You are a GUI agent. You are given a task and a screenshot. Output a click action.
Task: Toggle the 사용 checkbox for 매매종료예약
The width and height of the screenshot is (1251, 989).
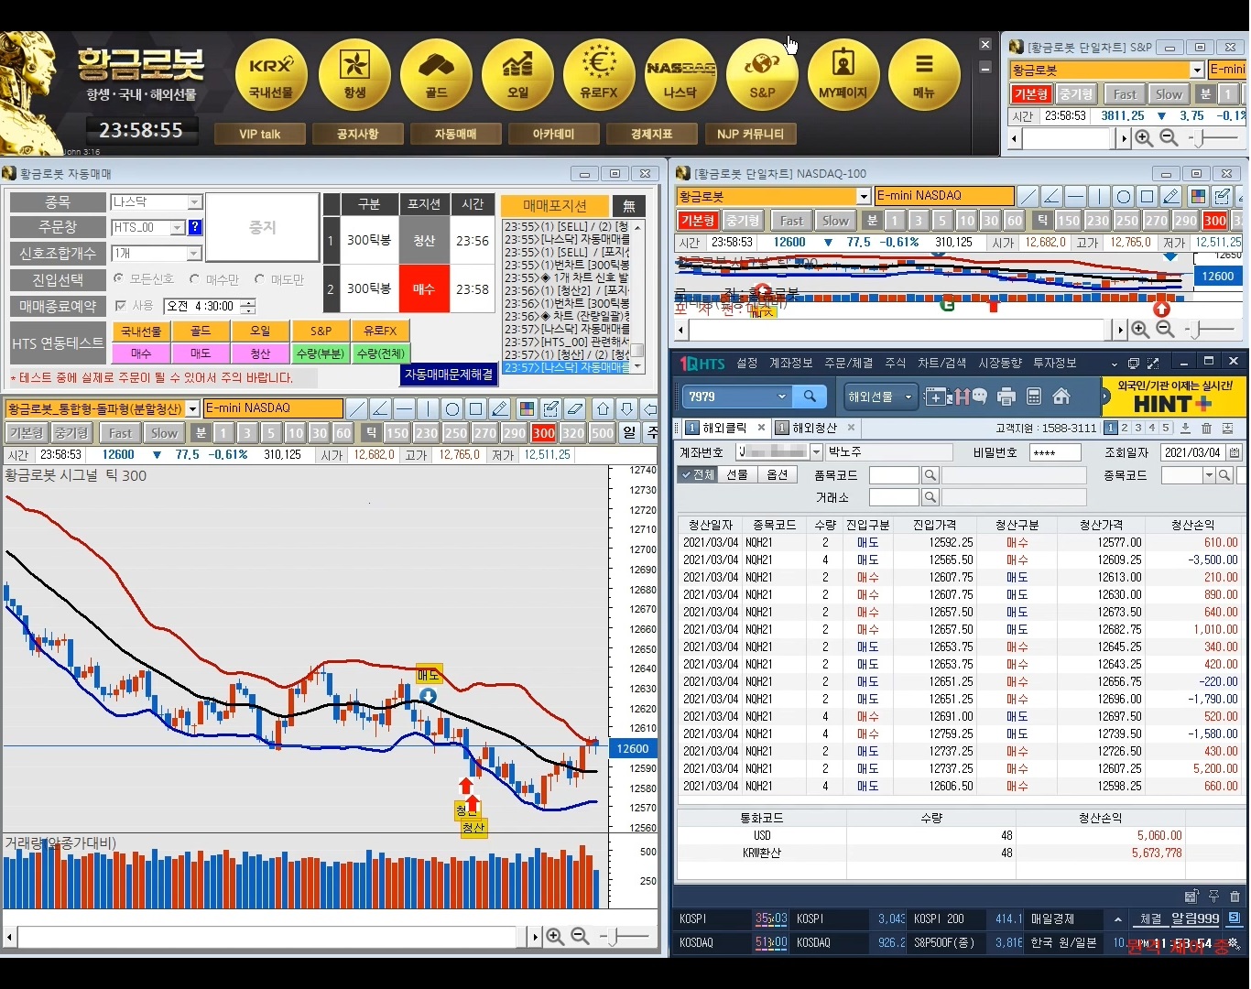pyautogui.click(x=121, y=306)
